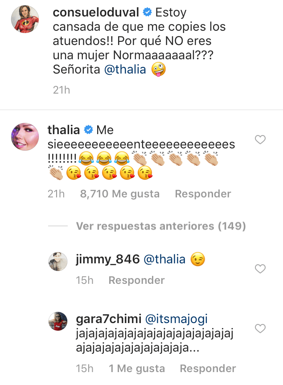Image resolution: width=283 pixels, height=385 pixels.
Task: Open thalia's profile picture
Action: pyautogui.click(x=25, y=137)
